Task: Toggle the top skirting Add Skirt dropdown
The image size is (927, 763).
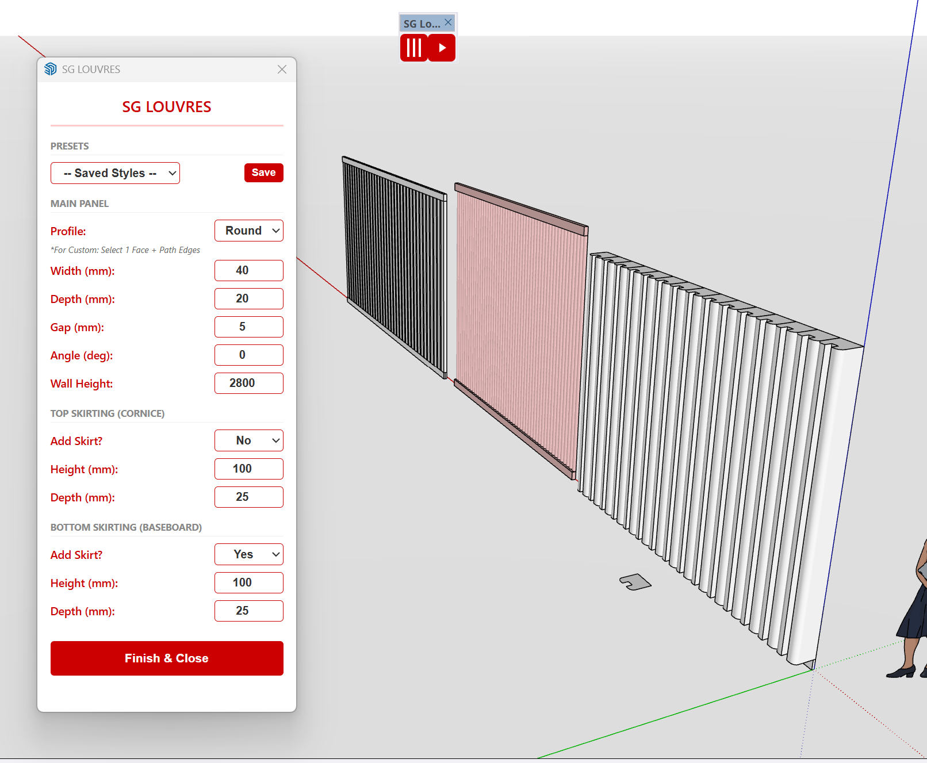Action: click(x=248, y=440)
